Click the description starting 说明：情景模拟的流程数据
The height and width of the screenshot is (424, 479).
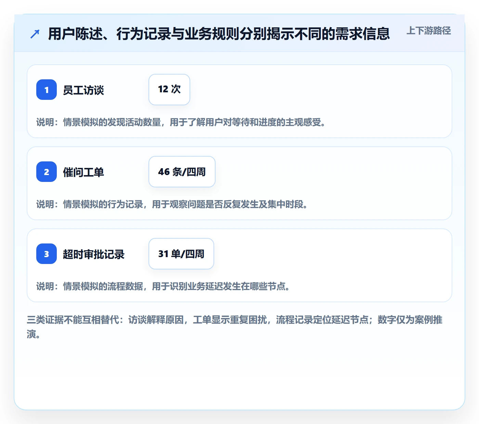tap(163, 286)
